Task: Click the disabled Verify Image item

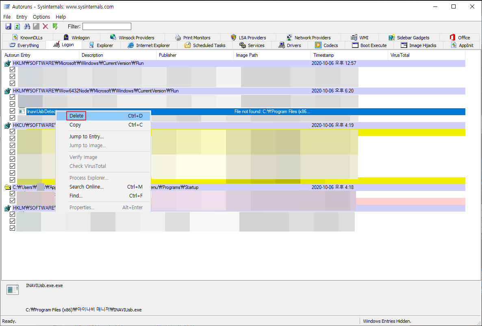Action: (103, 157)
